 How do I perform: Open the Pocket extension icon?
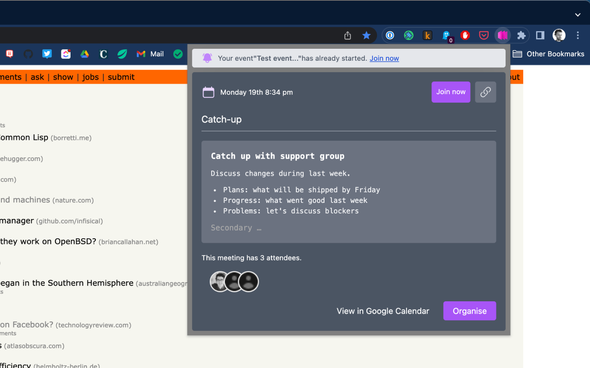pos(484,35)
